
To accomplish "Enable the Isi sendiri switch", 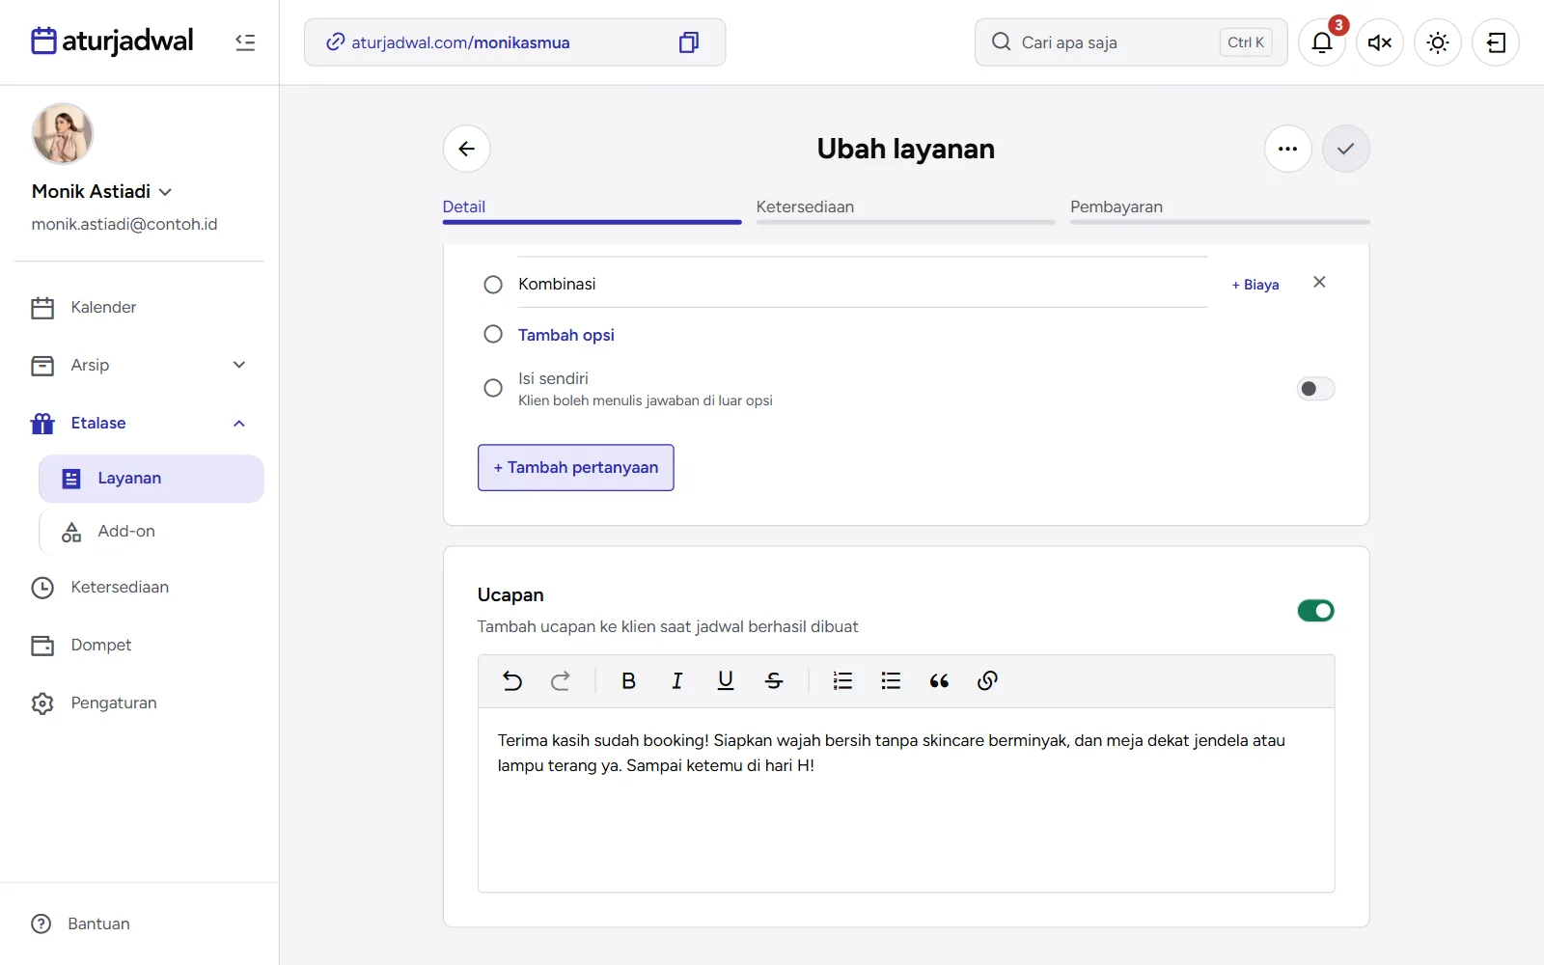I will tap(1316, 389).
